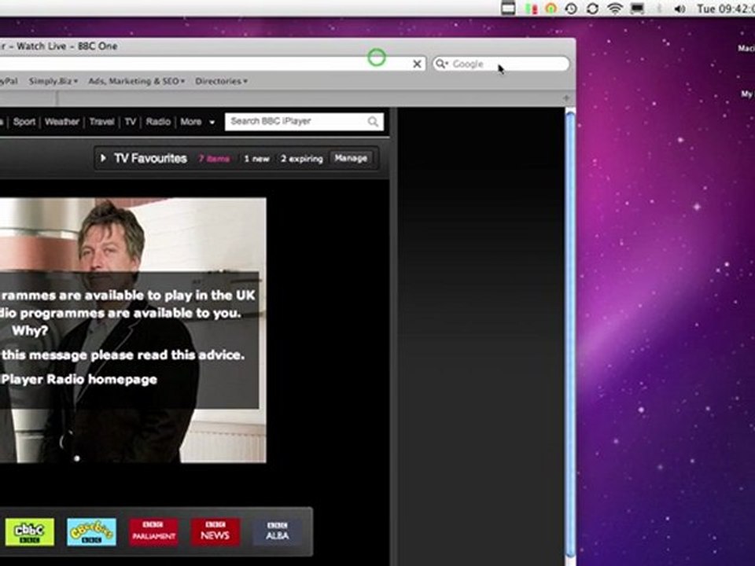The height and width of the screenshot is (566, 755).
Task: Click the 7 items favourites count
Action: tap(214, 158)
